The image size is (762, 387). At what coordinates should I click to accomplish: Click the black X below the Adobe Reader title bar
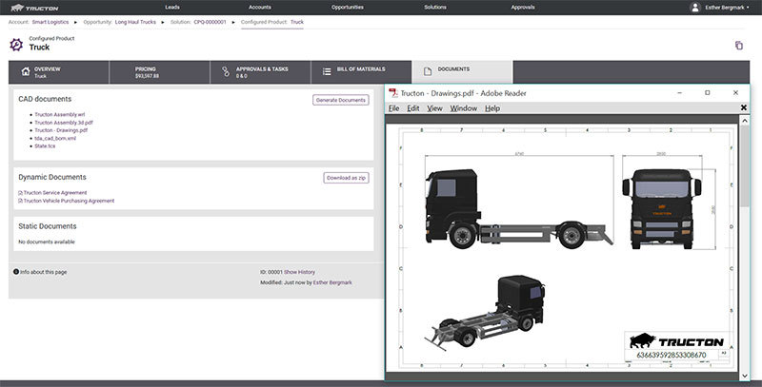(744, 107)
